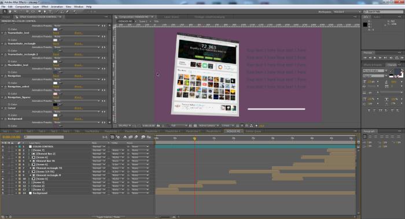Viewport: 405px width, 219px height.
Task: Jump to first frame in Preview panel
Action: (365, 58)
